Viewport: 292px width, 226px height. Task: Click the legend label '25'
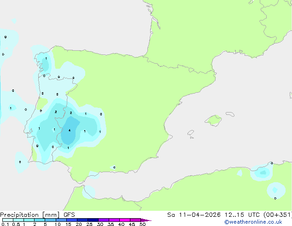coord(89,224)
